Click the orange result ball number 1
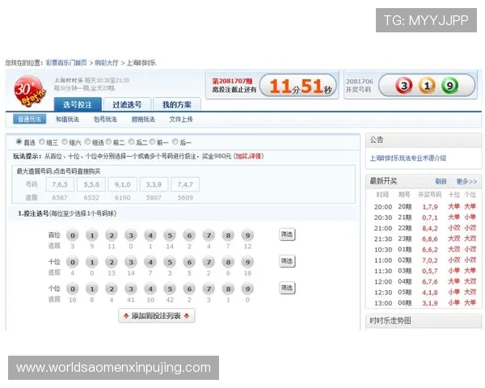485x388 pixels. [427, 86]
